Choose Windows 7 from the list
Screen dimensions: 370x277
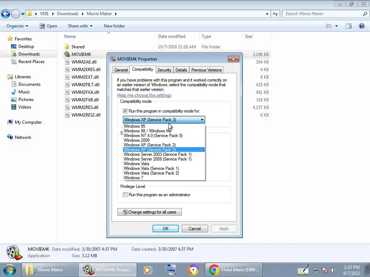164,178
